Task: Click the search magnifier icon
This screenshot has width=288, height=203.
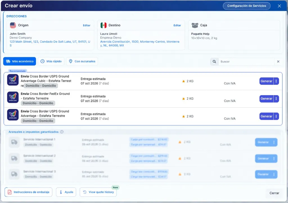Action: pyautogui.click(x=214, y=62)
